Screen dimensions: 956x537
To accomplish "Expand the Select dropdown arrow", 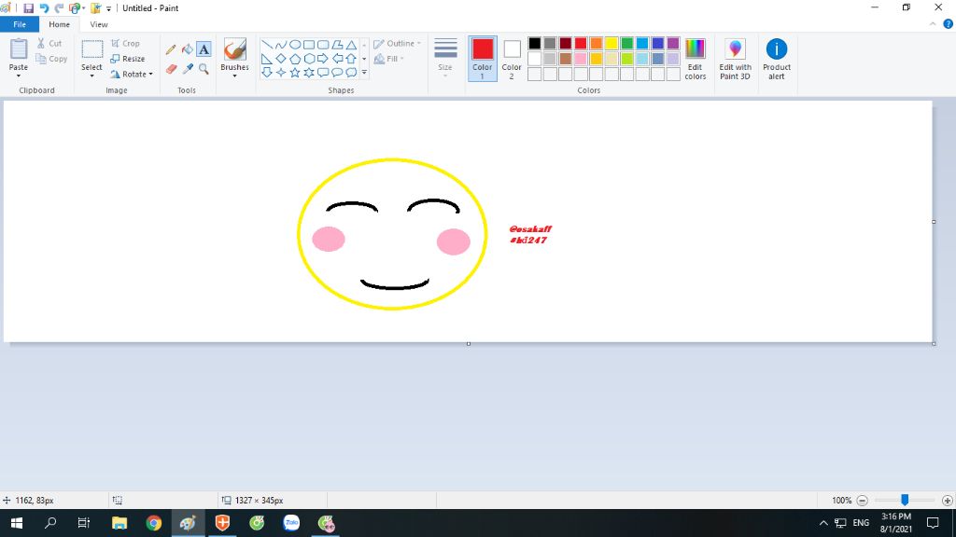I will pyautogui.click(x=91, y=76).
